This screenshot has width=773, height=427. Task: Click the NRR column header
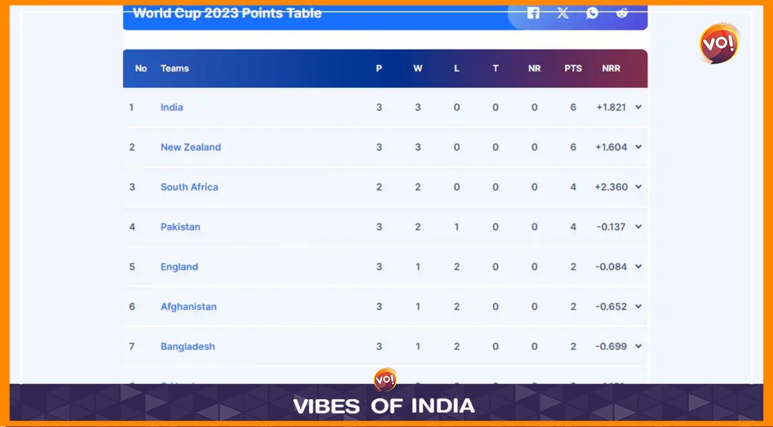click(x=611, y=68)
